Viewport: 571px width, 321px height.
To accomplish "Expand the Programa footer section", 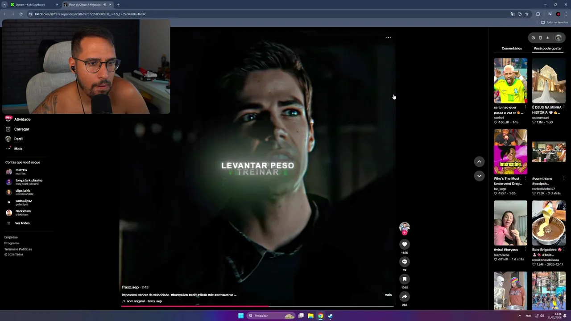I will pos(12,243).
